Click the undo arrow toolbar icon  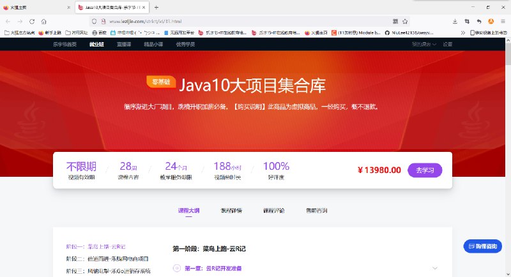click(479, 22)
